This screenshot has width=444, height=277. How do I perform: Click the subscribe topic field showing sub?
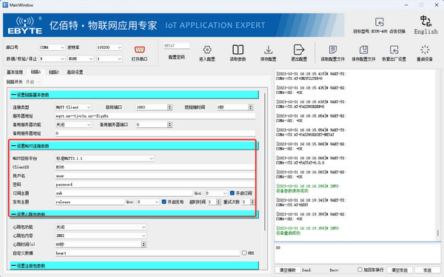click(124, 193)
